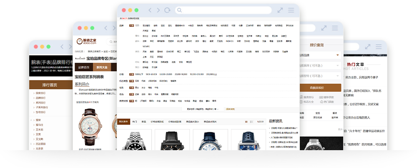Open the 型号（可不选） dropdown
The image size is (417, 168).
[320, 76]
